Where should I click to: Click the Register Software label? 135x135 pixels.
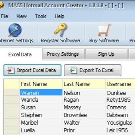coord(60,40)
